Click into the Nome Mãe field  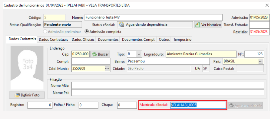(x=168, y=85)
